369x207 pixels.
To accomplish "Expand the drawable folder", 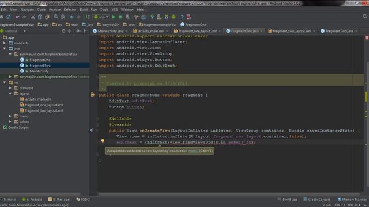I will 10,88.
